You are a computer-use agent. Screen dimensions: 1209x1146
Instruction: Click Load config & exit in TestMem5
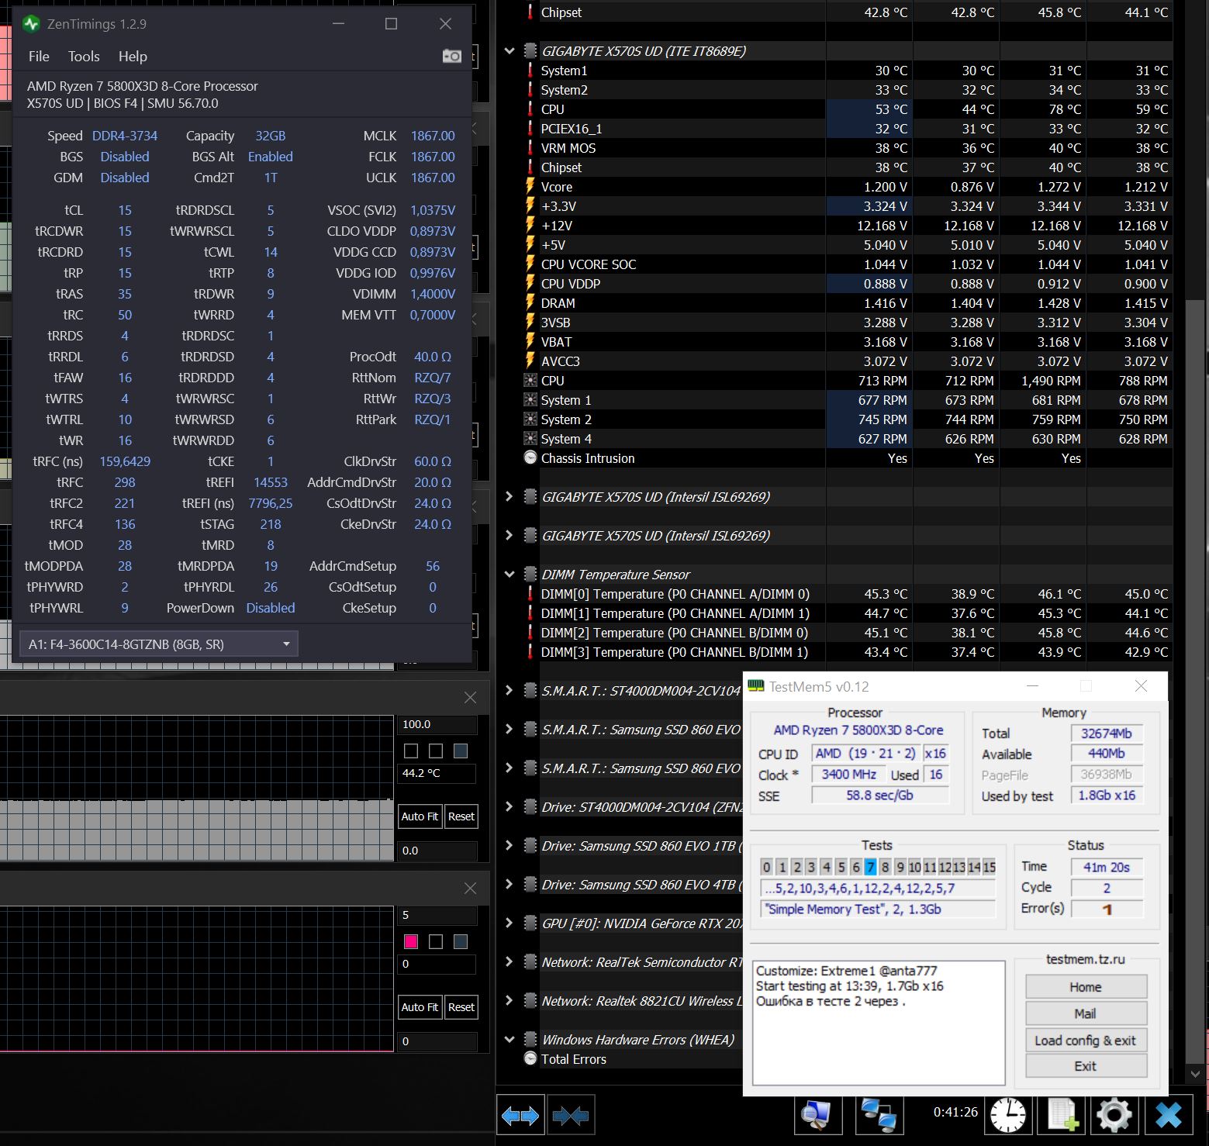tap(1086, 1041)
